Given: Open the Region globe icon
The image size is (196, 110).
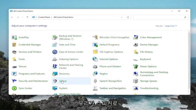Looking at the screenshot, I should coord(95,74).
